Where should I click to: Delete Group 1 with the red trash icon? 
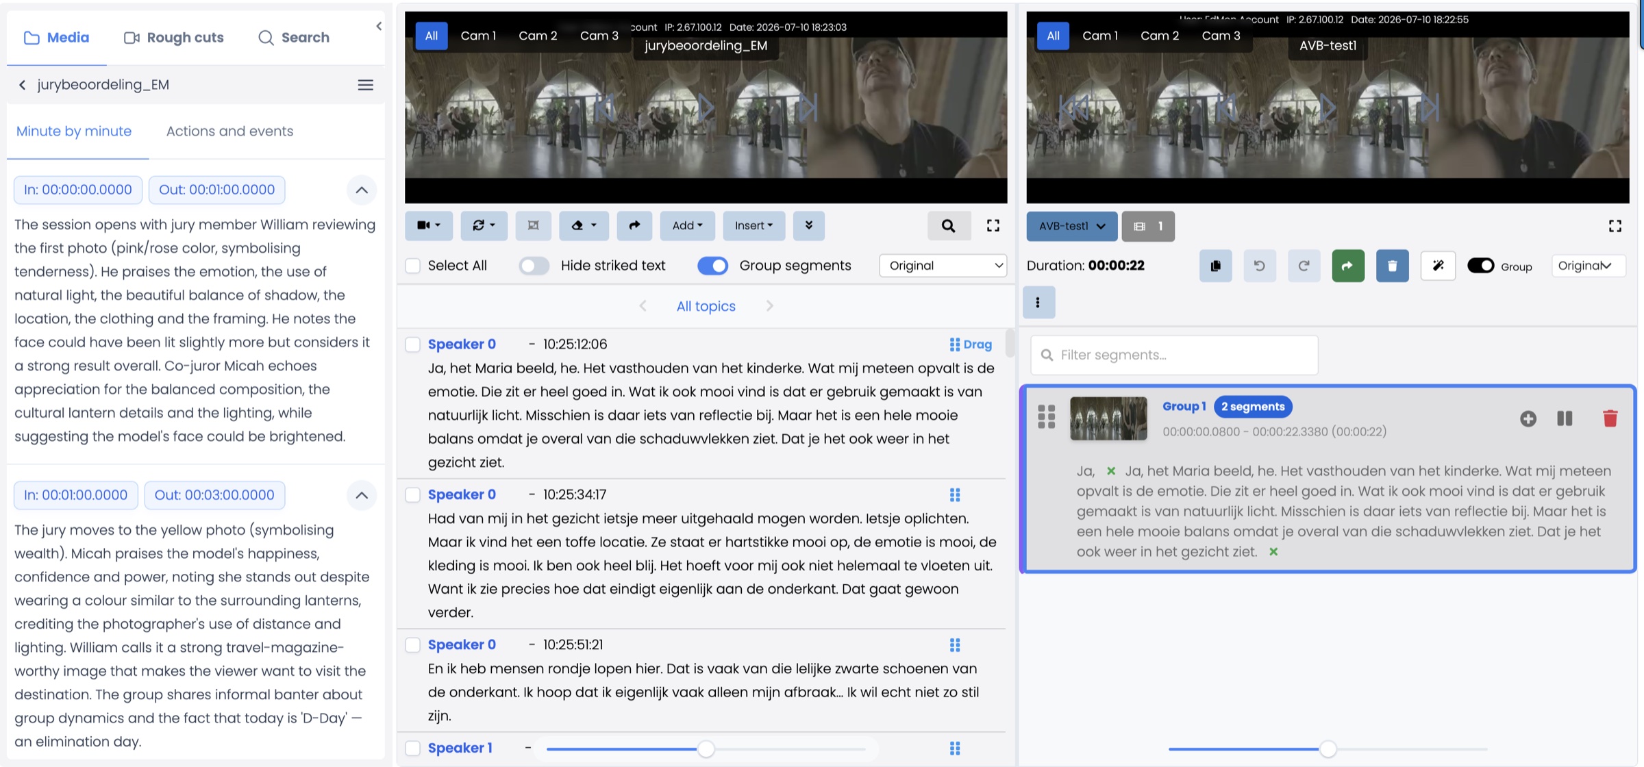click(1610, 418)
